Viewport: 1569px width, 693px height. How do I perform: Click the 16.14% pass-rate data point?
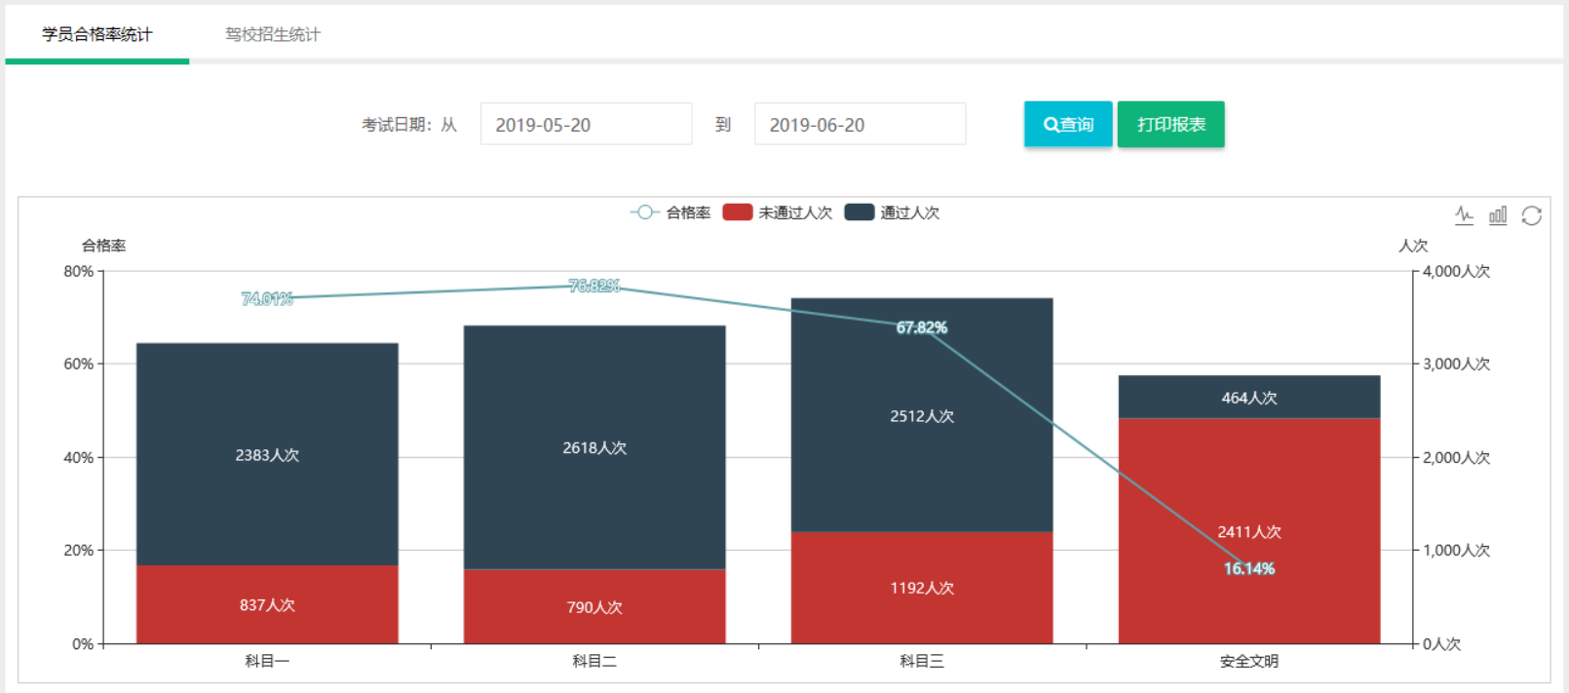point(1249,568)
